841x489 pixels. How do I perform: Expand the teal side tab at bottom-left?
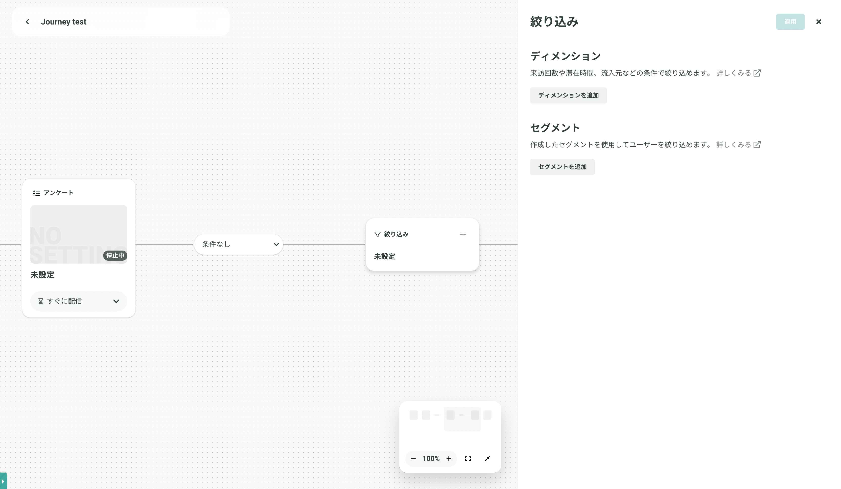click(3, 481)
